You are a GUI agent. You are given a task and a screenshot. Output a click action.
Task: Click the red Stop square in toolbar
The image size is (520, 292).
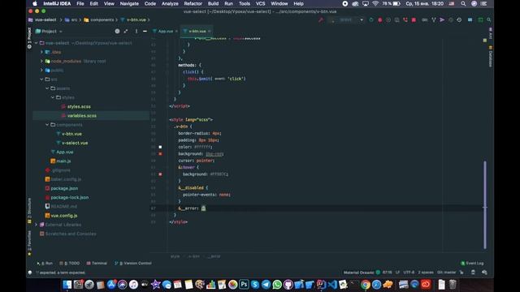click(x=414, y=19)
